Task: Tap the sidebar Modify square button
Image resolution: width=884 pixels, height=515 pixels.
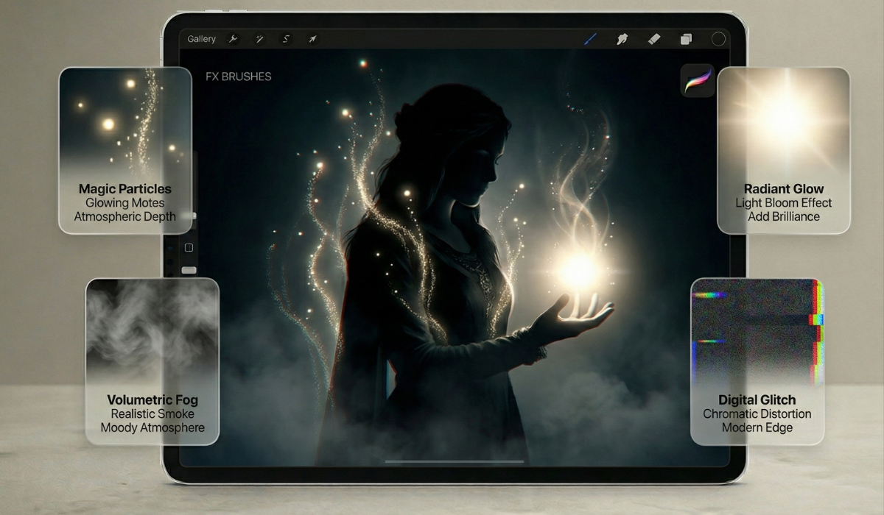Action: pos(189,247)
